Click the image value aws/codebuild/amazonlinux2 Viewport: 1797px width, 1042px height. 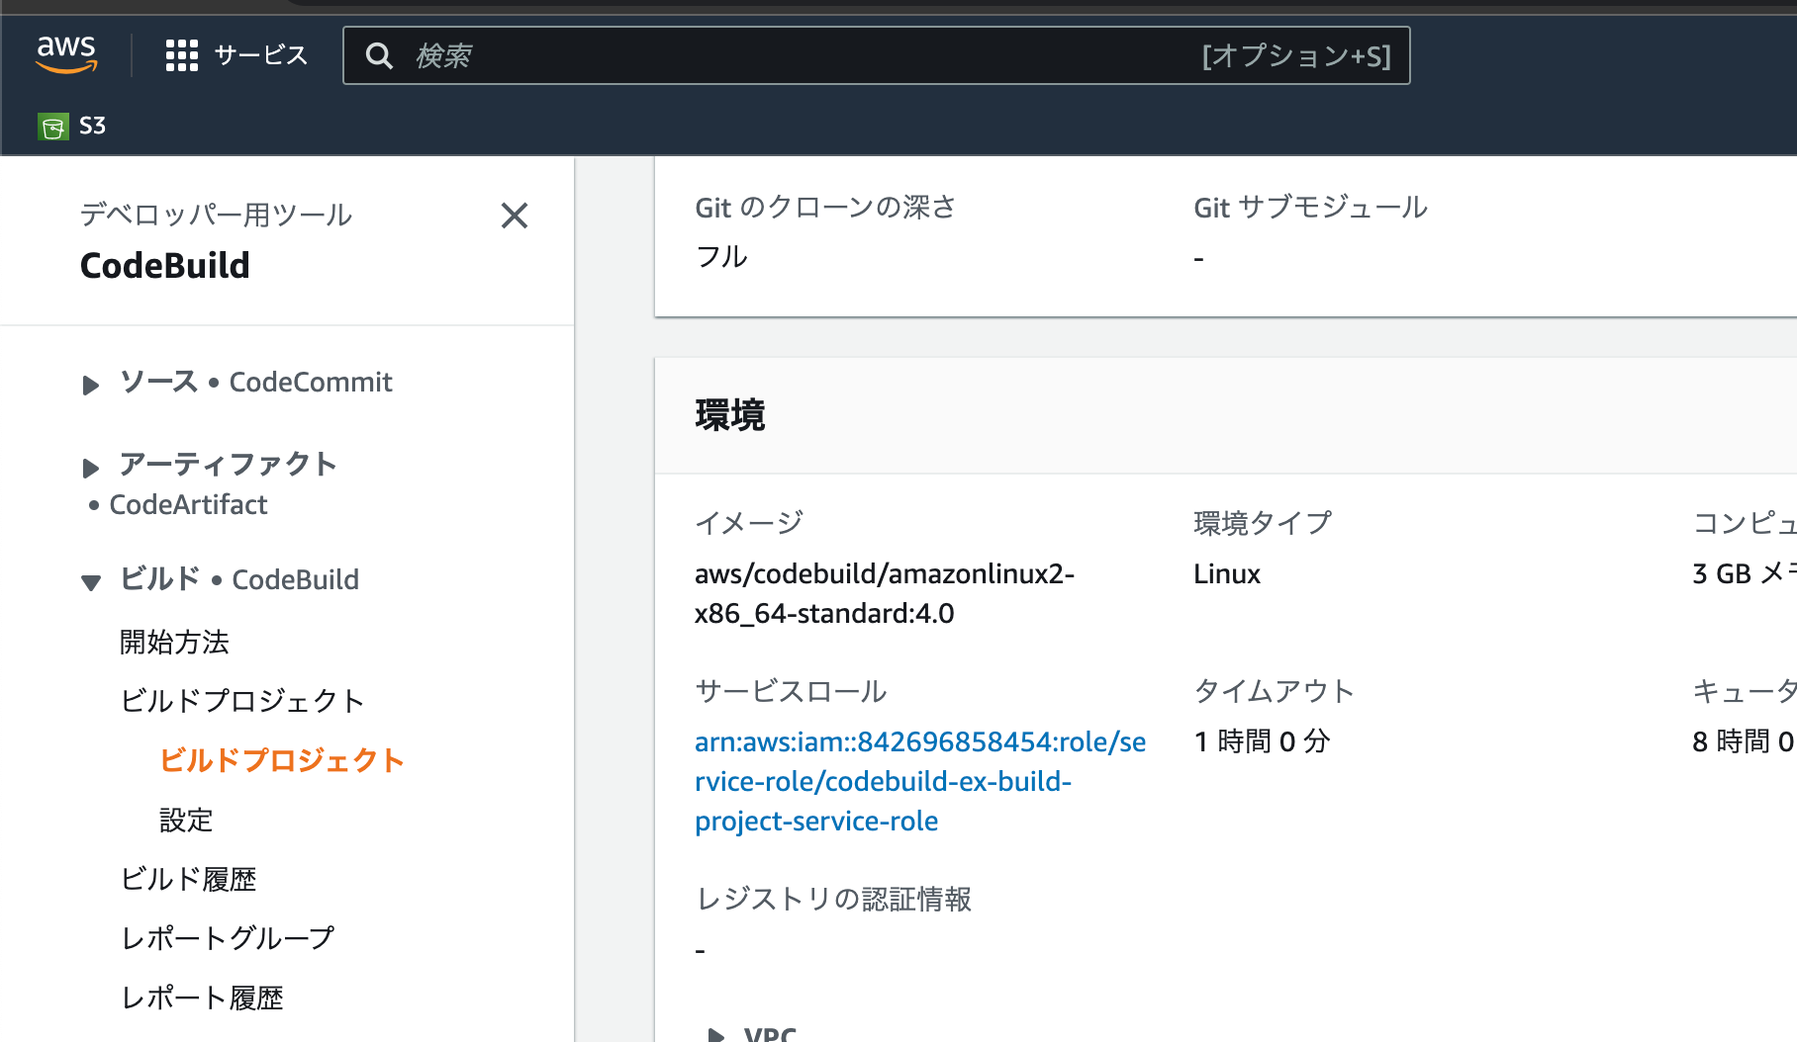click(x=885, y=593)
